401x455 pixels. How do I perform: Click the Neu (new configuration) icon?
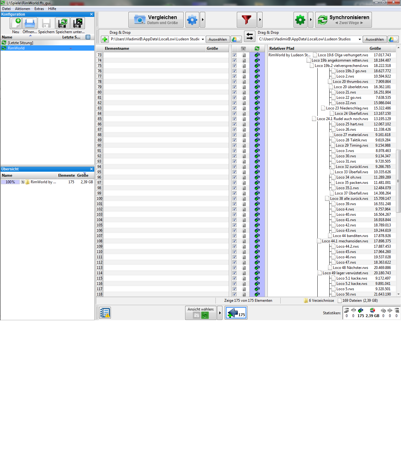16,23
